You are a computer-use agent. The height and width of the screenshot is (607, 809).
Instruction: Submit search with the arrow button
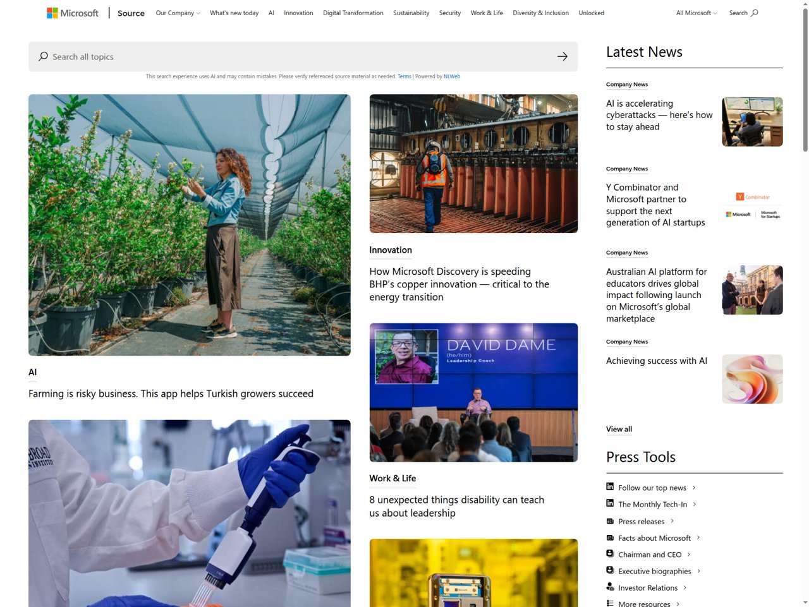pyautogui.click(x=563, y=57)
